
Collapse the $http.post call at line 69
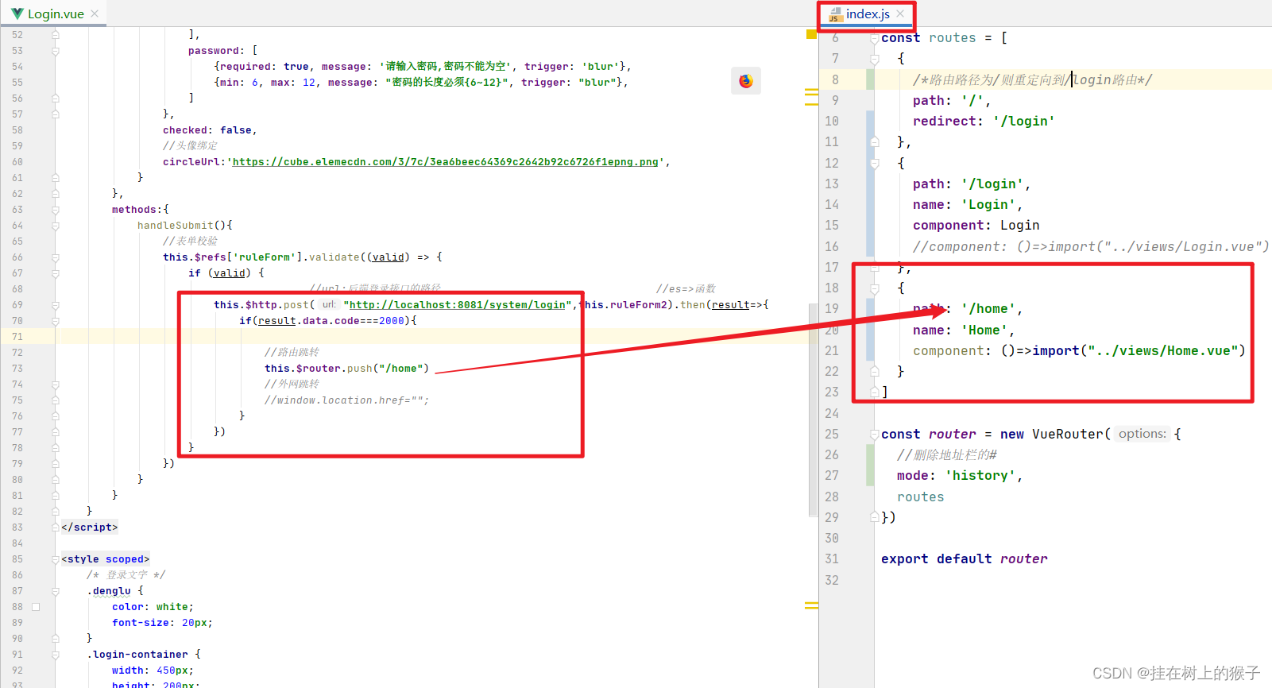pyautogui.click(x=56, y=305)
